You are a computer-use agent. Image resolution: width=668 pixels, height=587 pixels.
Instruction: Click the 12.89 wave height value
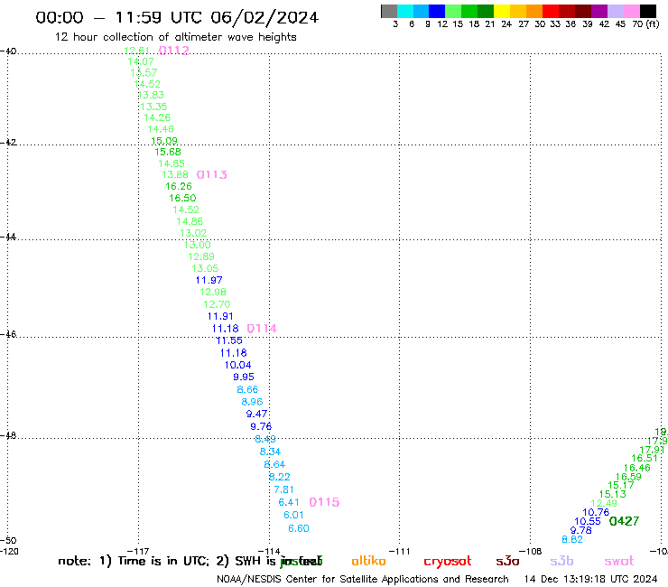pos(201,256)
